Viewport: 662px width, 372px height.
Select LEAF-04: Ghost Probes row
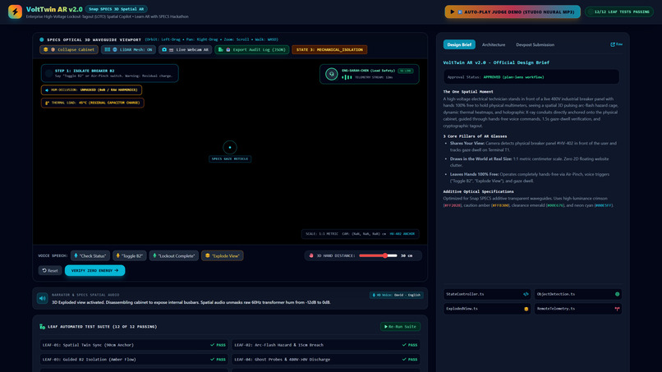326,360
